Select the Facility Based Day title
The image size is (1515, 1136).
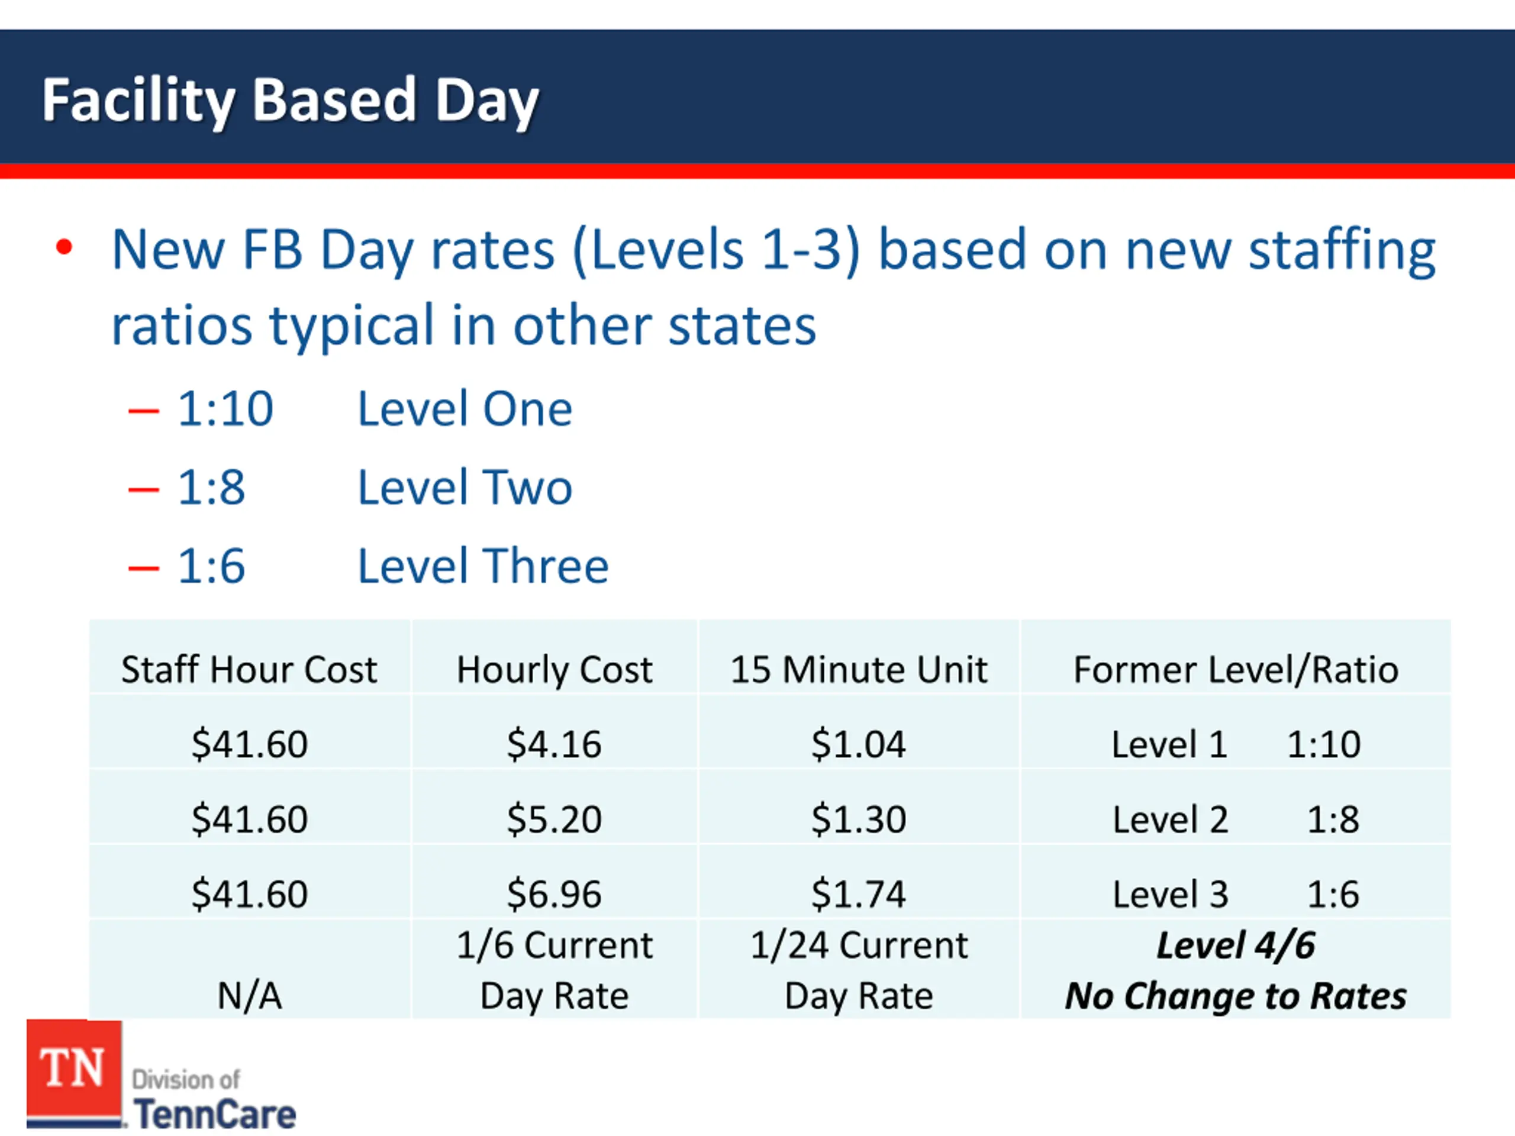291,101
